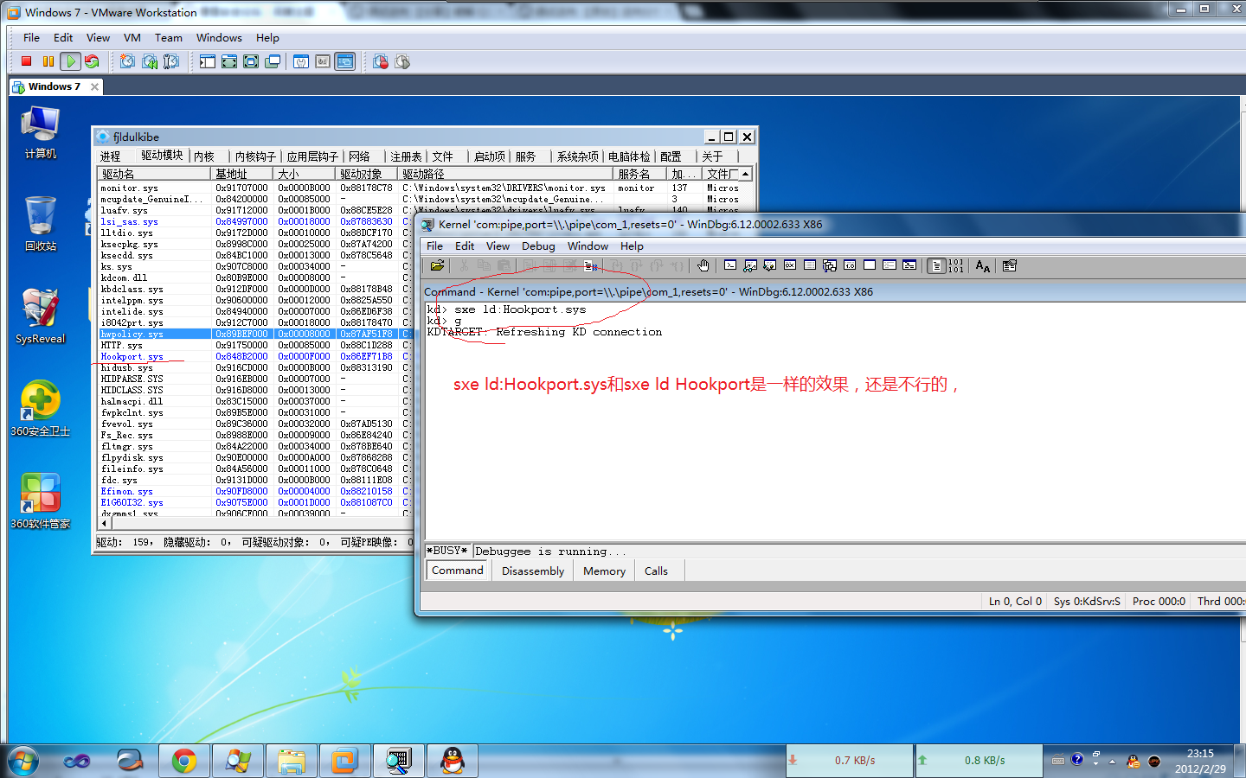1246x778 pixels.
Task: Open Google Chrome from the taskbar
Action: click(x=183, y=761)
